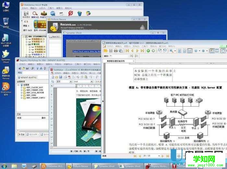
Task: Jump to last page via PDF toolbar arrow
Action: tap(142, 51)
